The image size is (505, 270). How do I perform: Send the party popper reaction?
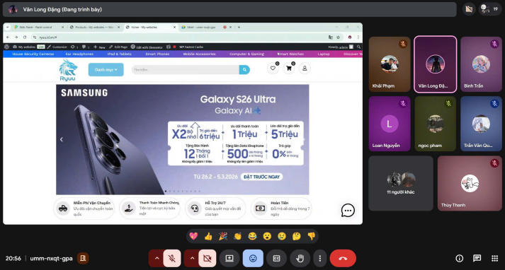(x=223, y=236)
